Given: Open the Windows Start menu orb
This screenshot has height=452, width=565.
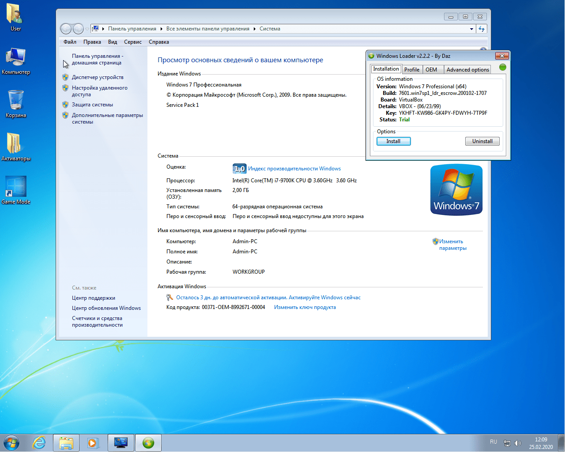Looking at the screenshot, I should [11, 443].
